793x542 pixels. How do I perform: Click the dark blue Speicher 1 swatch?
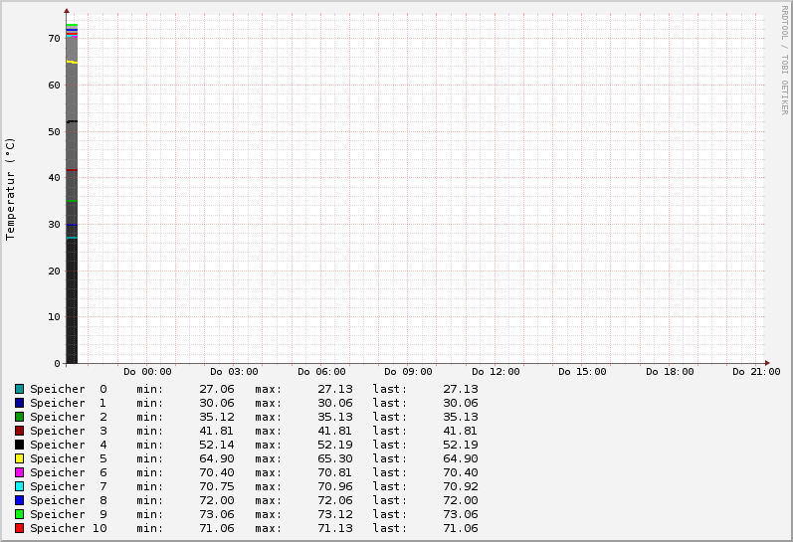[x=19, y=403]
